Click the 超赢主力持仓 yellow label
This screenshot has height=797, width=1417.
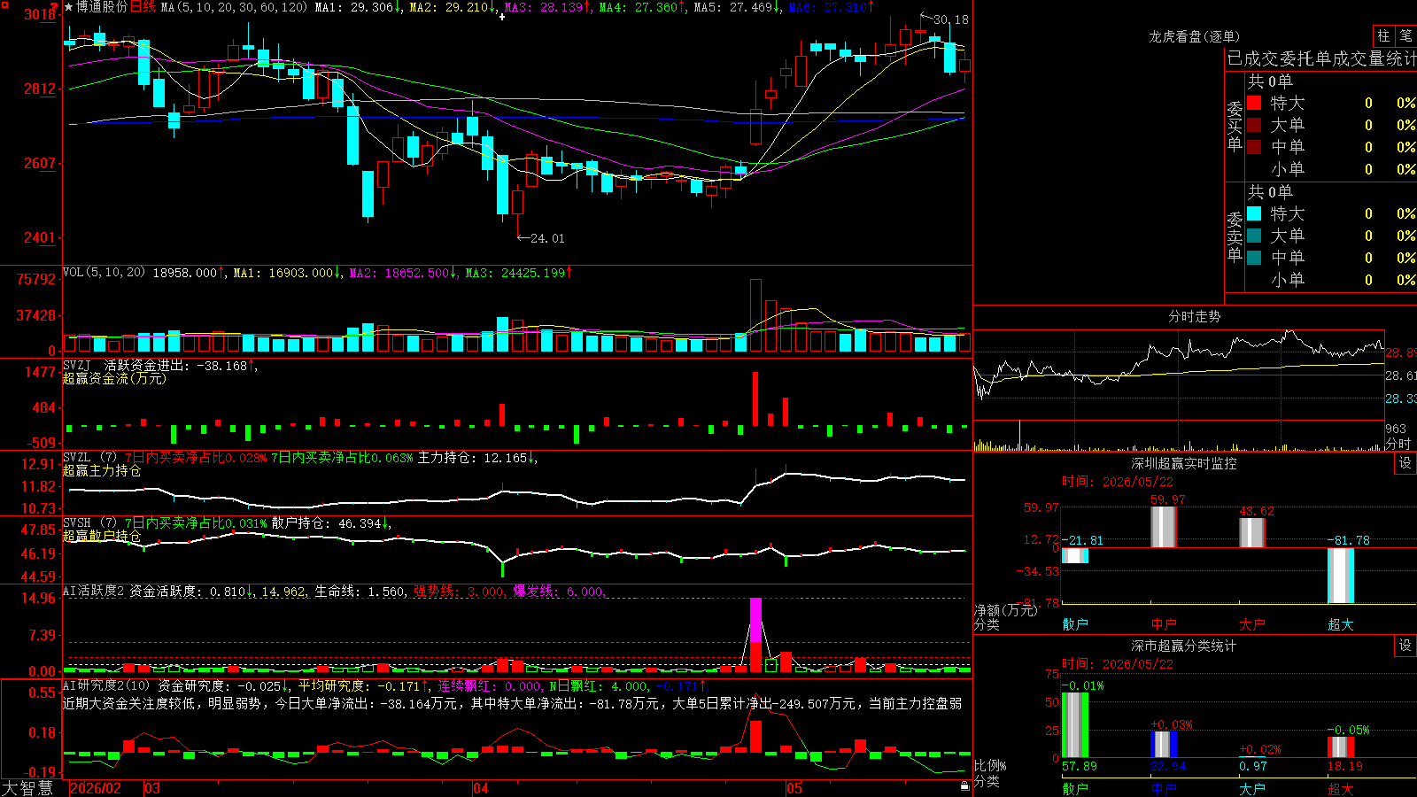pos(102,470)
